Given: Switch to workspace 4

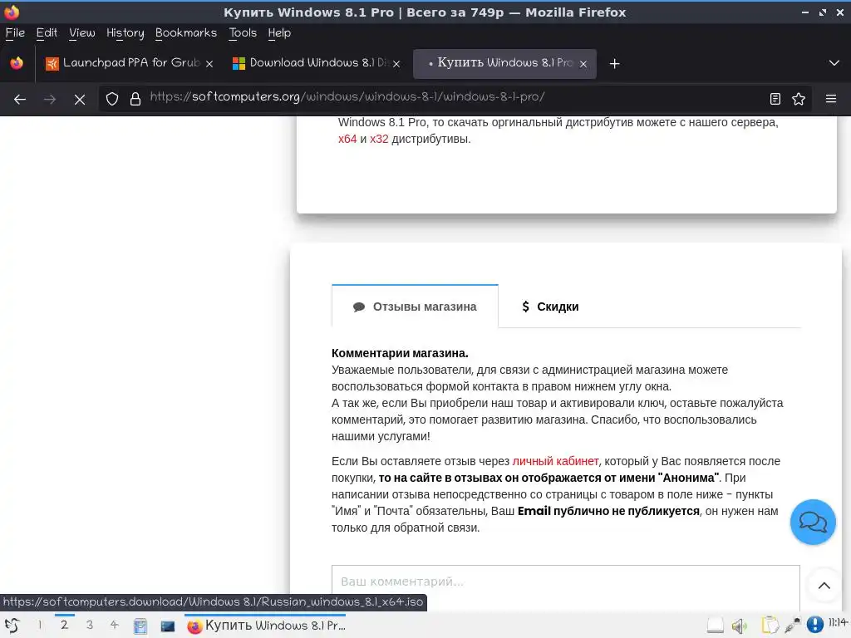Looking at the screenshot, I should [x=114, y=625].
